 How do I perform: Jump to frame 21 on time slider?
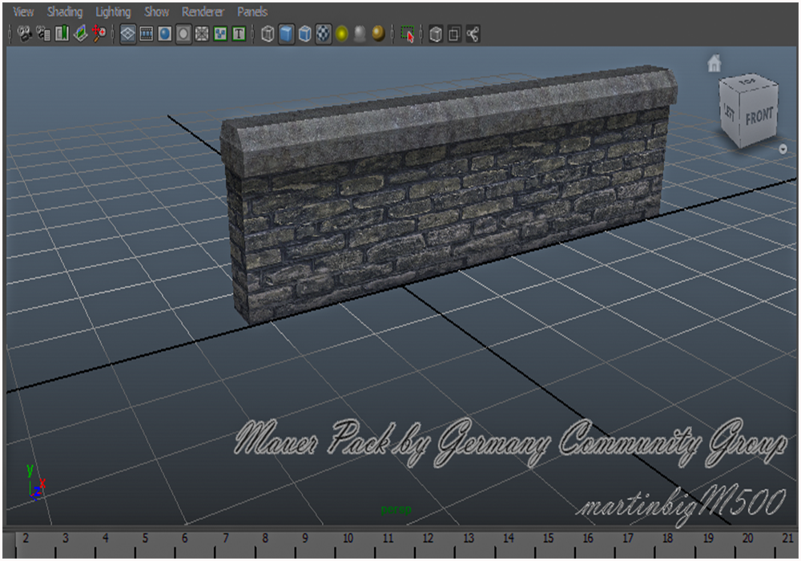(x=787, y=538)
